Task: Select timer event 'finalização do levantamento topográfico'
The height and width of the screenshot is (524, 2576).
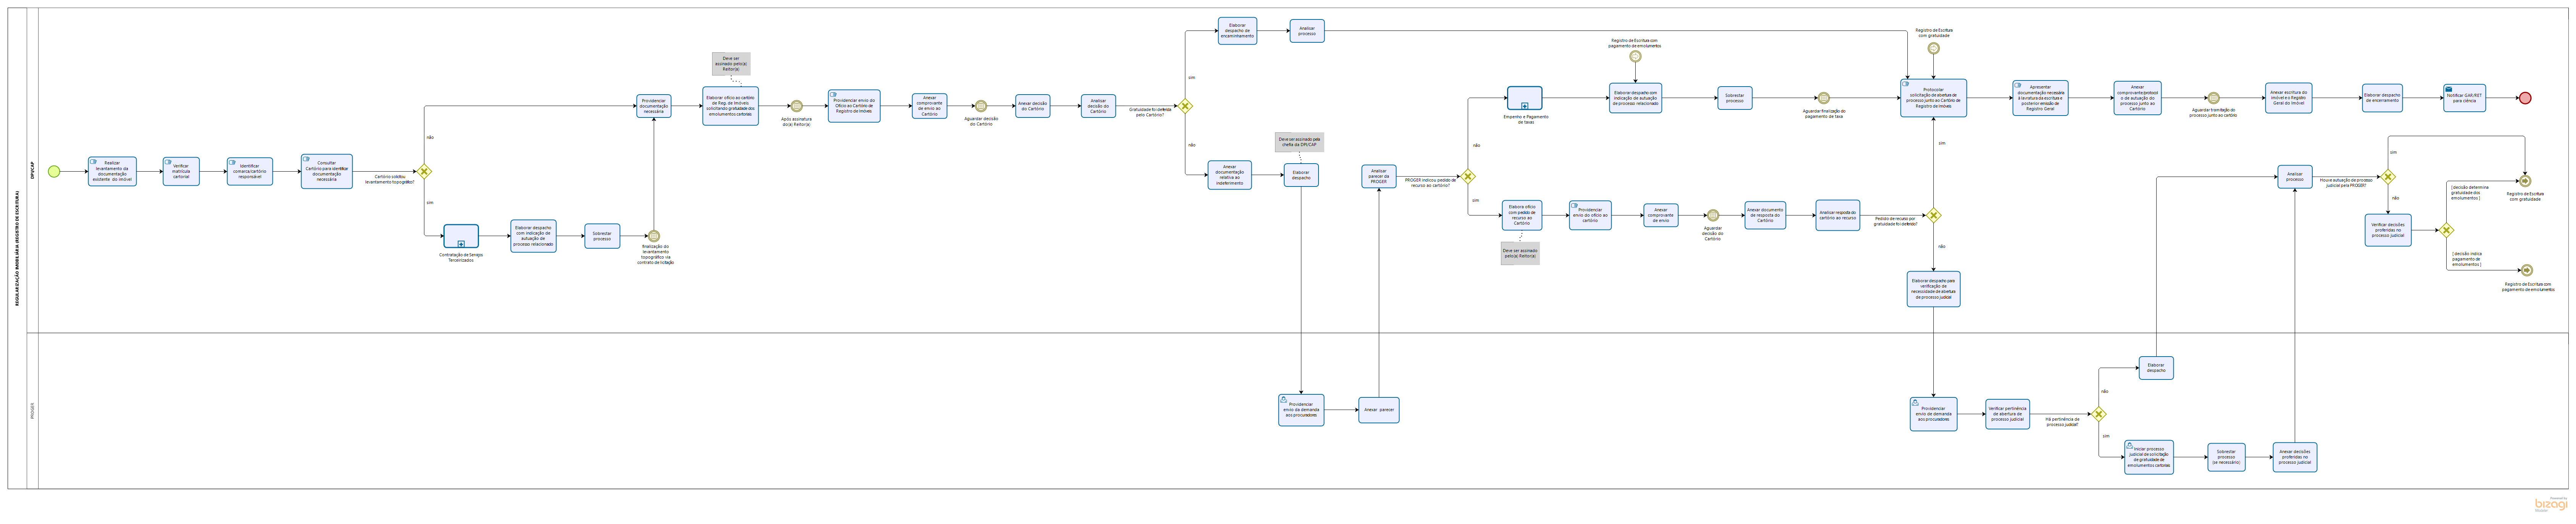Action: point(654,237)
